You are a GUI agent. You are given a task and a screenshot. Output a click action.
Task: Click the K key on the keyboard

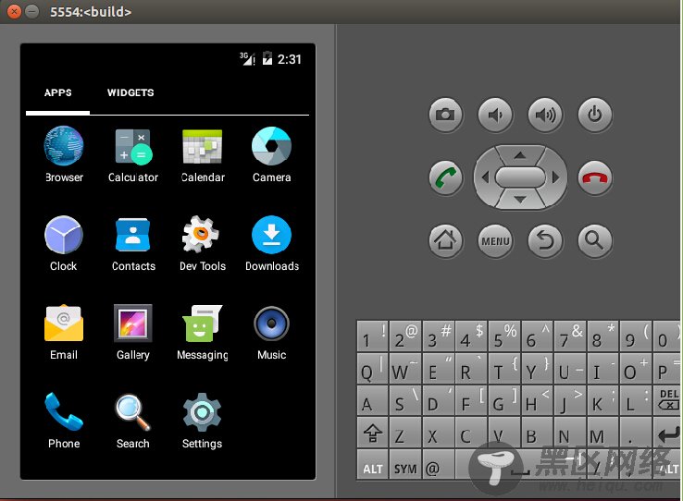(602, 400)
